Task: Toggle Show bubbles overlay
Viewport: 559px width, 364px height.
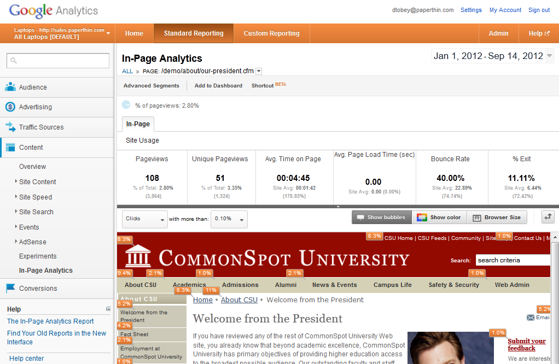Action: click(381, 218)
